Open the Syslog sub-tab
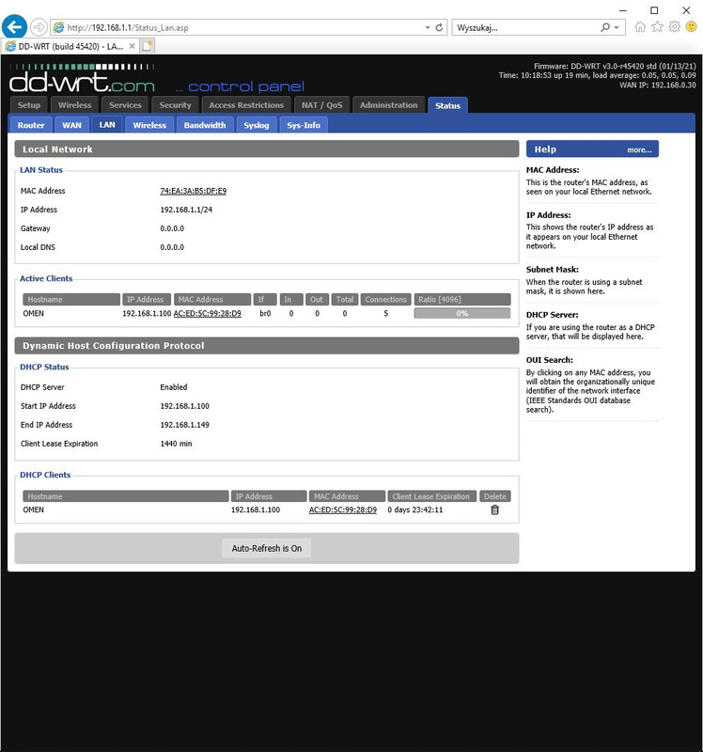Viewport: 703px width, 752px height. [257, 125]
